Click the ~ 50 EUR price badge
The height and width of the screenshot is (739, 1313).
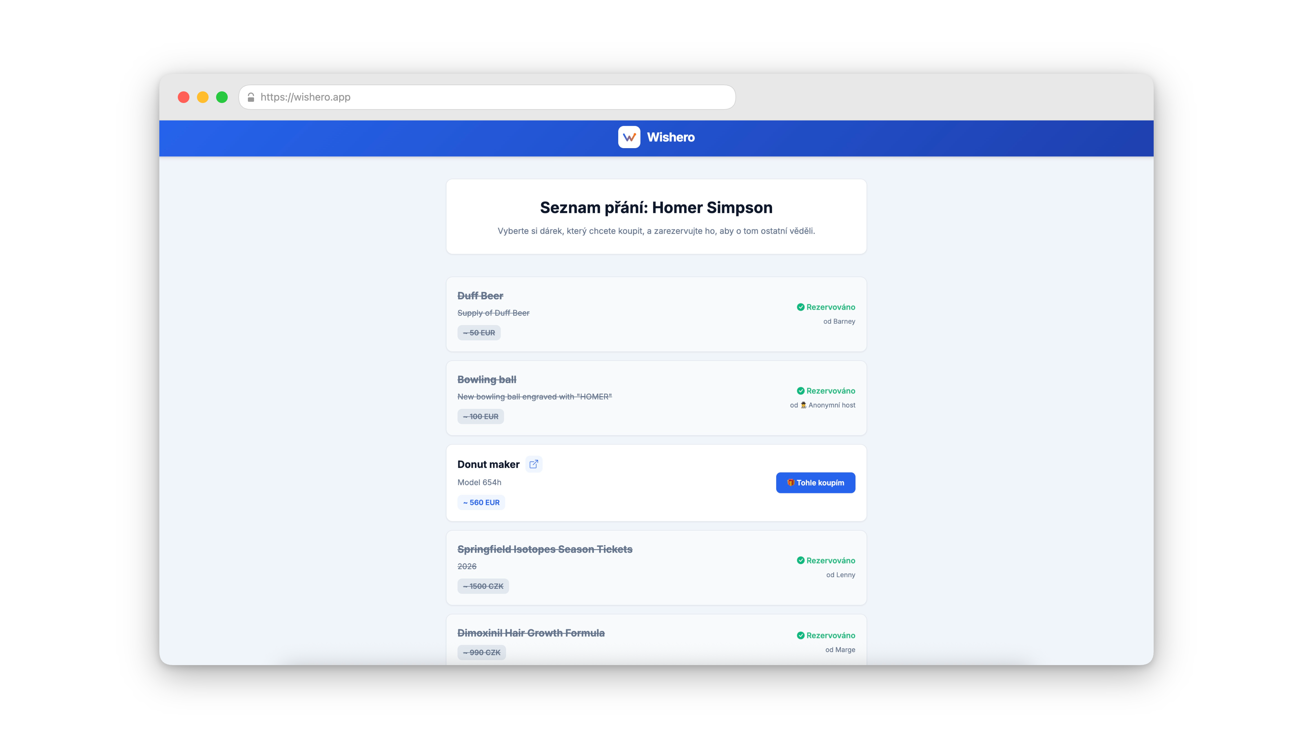[x=479, y=333]
